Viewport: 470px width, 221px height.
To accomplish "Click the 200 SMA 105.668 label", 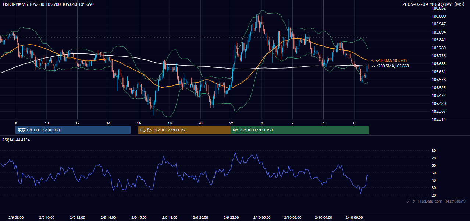I will (x=390, y=66).
